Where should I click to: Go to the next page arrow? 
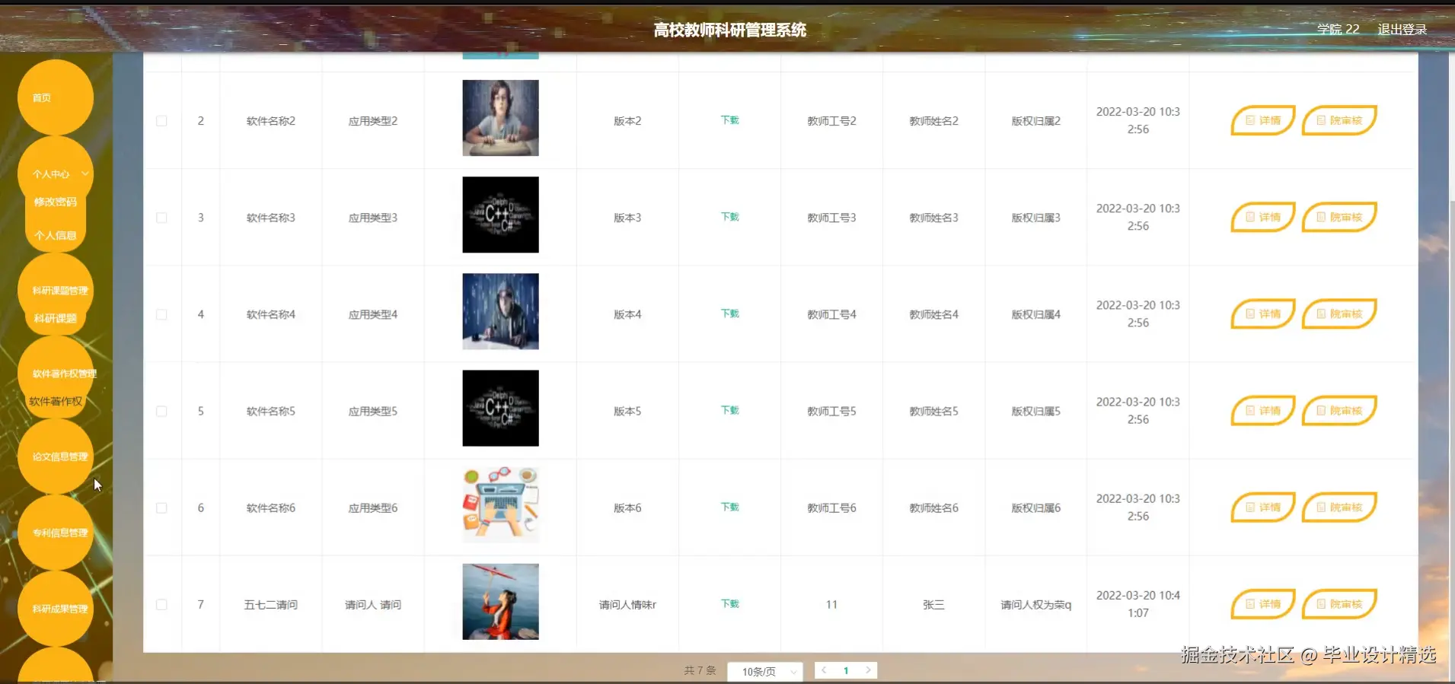pyautogui.click(x=868, y=670)
